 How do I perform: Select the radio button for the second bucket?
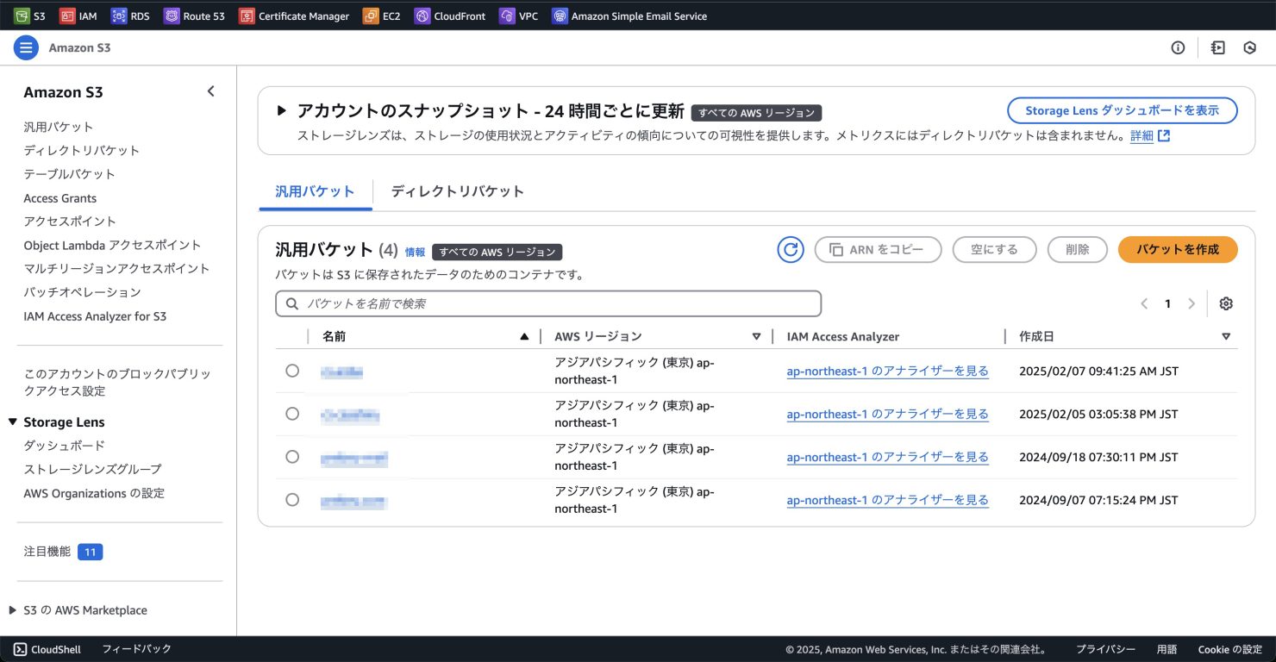(x=292, y=414)
